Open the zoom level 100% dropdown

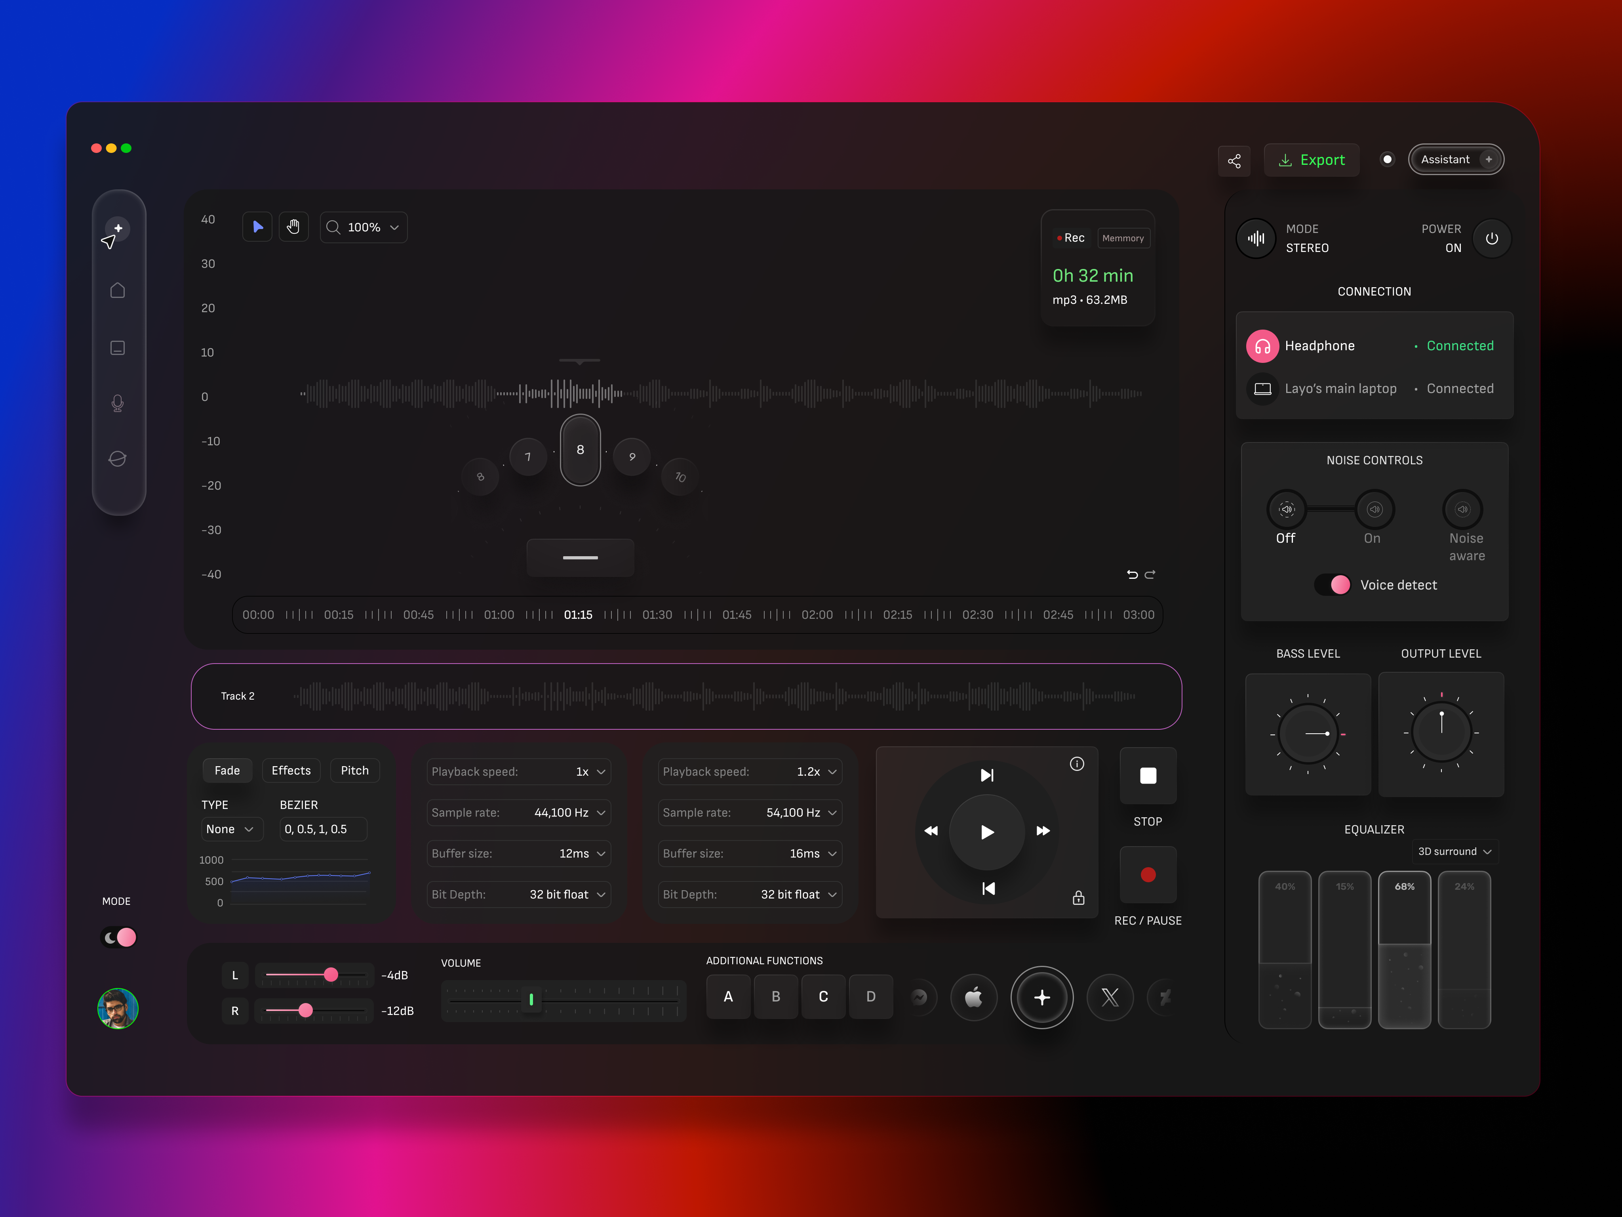tap(363, 227)
